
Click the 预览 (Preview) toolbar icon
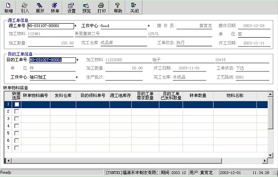(87, 8)
